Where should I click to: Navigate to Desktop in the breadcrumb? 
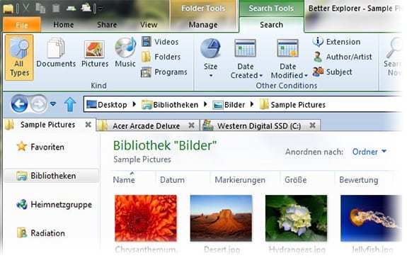(x=107, y=105)
